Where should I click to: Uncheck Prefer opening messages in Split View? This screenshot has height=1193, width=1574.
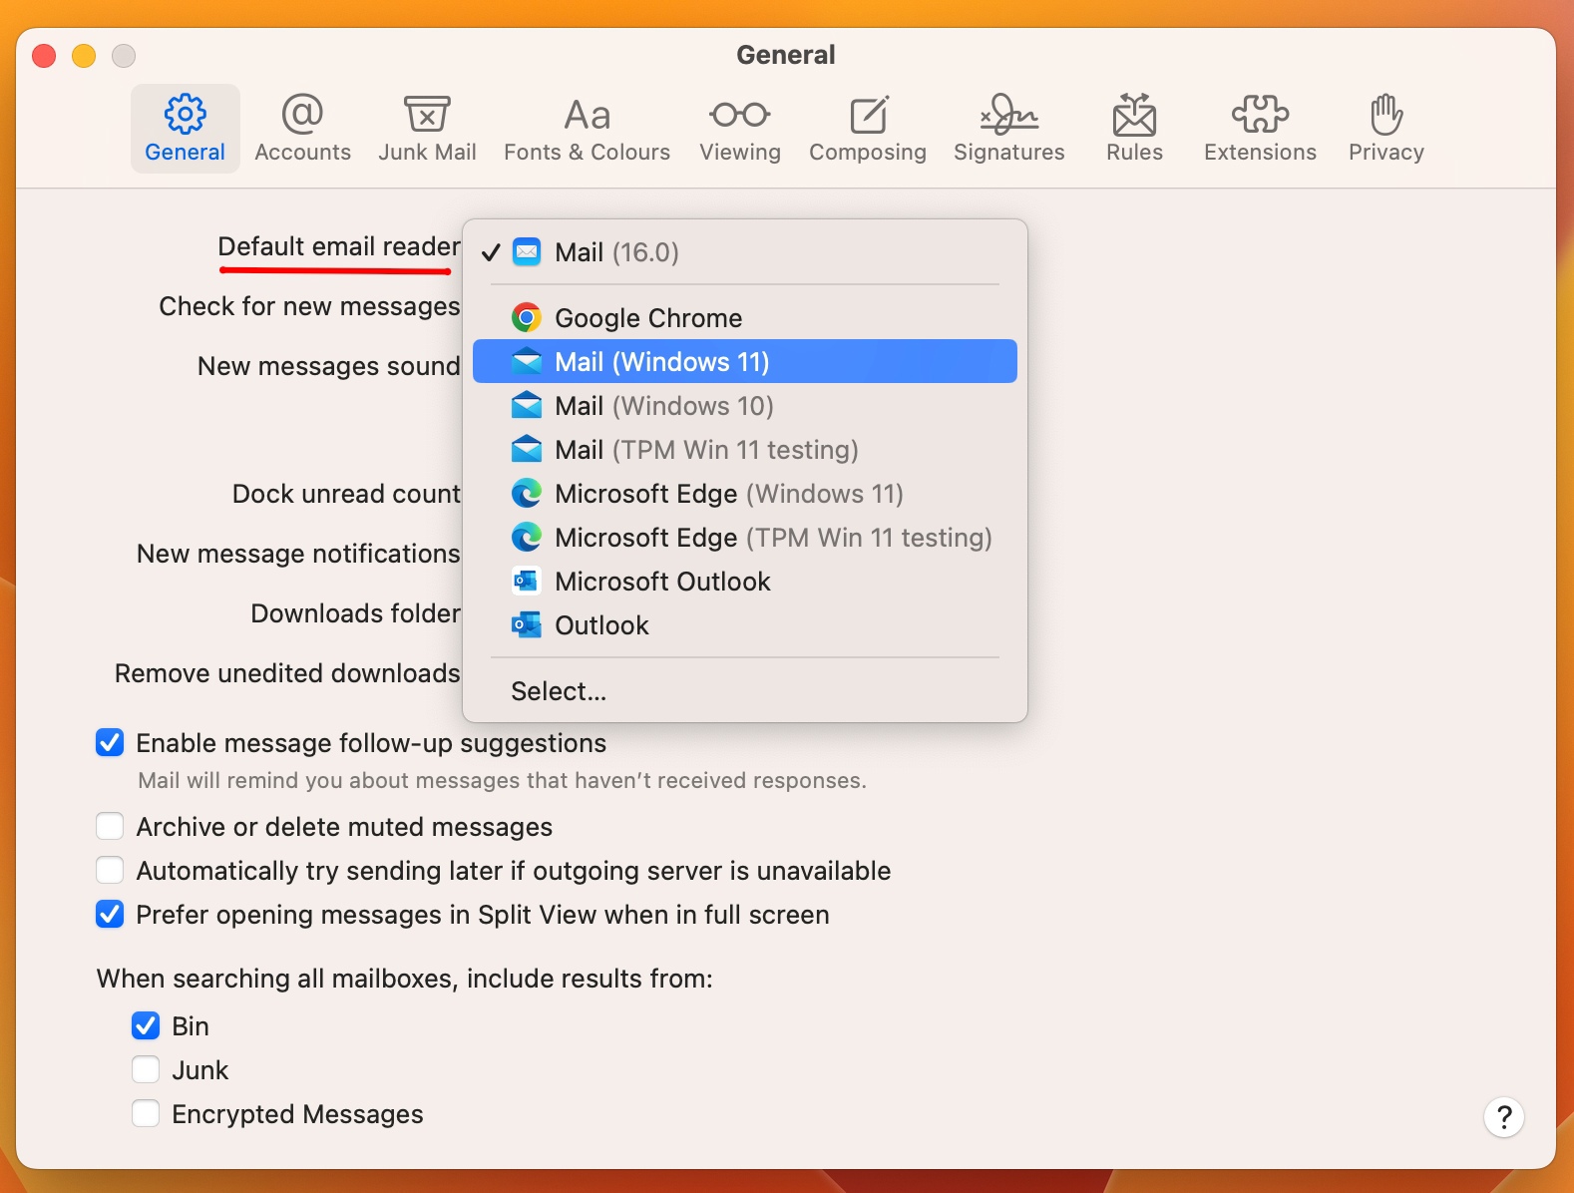[x=110, y=915]
